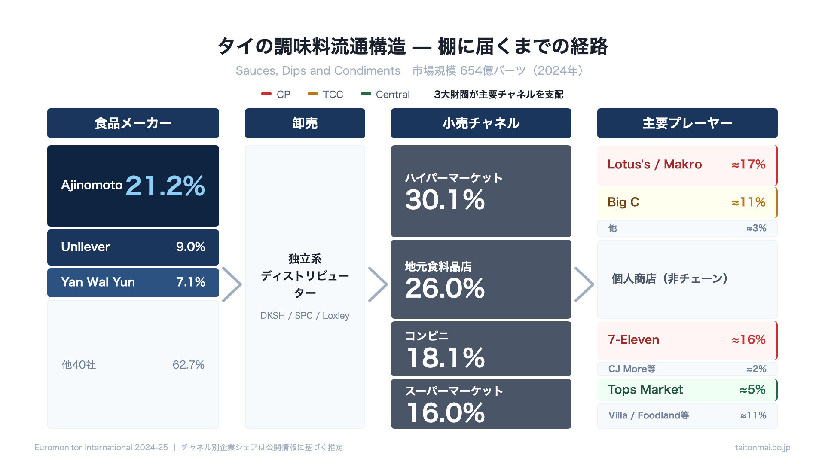Click the chevron arrow pointing to 主要プレーヤー column

click(584, 284)
